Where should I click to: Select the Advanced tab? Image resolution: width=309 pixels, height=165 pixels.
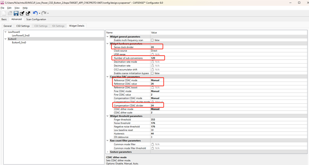[x=17, y=19]
